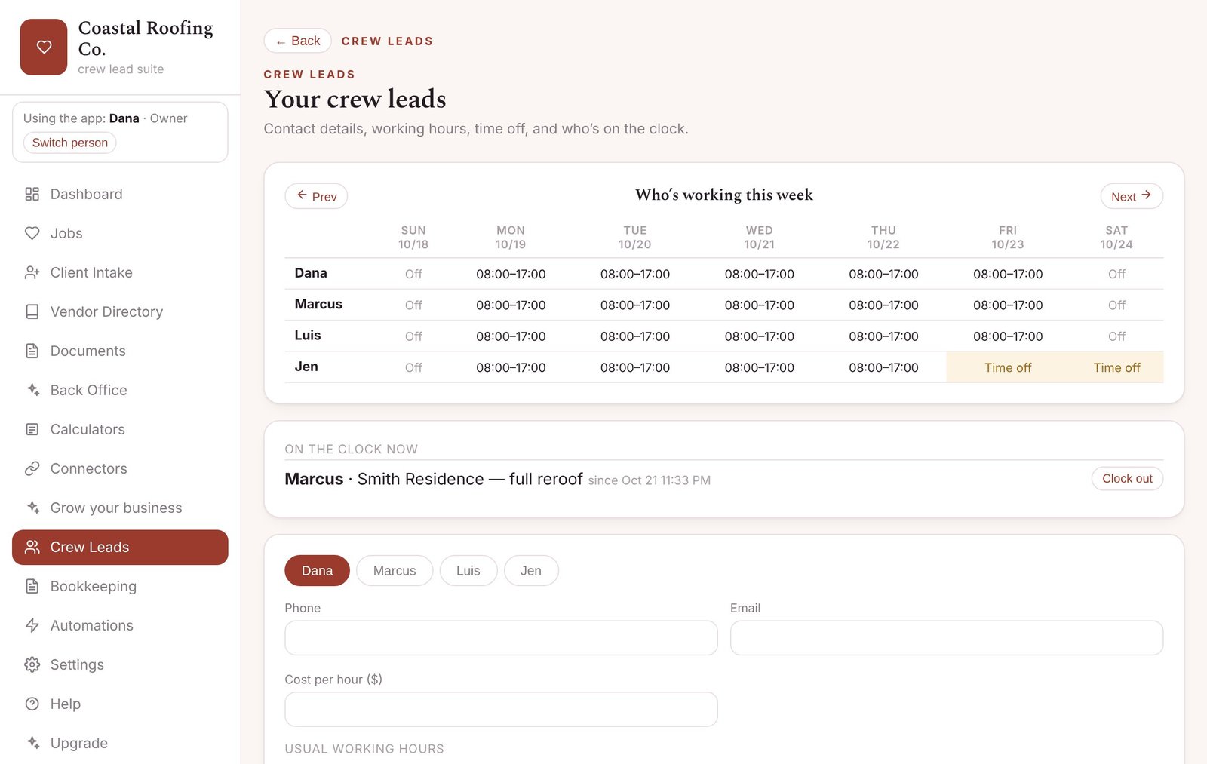Select the Client Intake person-plus icon
This screenshot has width=1207, height=764.
tap(32, 272)
